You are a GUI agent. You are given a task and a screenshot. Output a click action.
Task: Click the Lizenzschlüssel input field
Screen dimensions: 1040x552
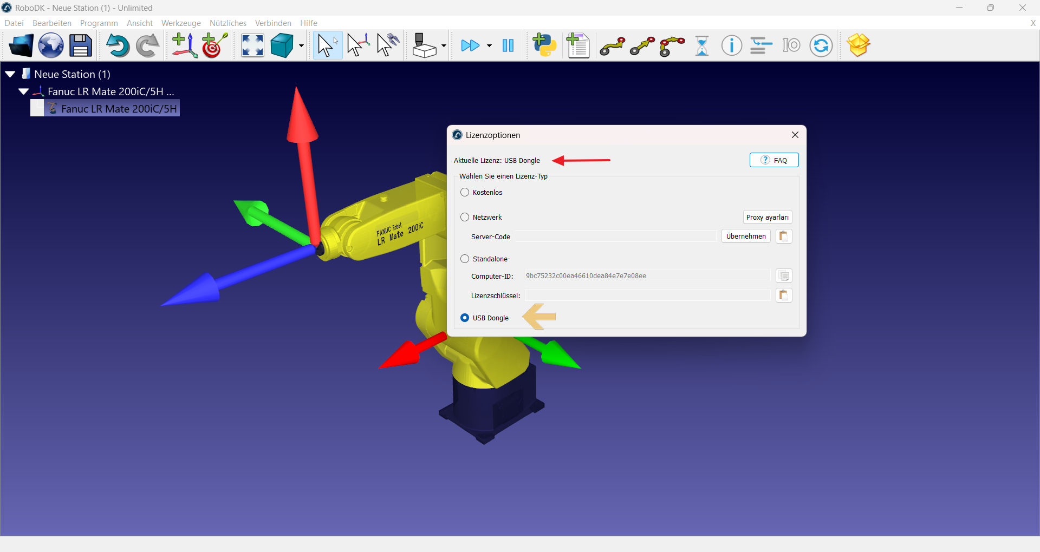[x=647, y=295]
